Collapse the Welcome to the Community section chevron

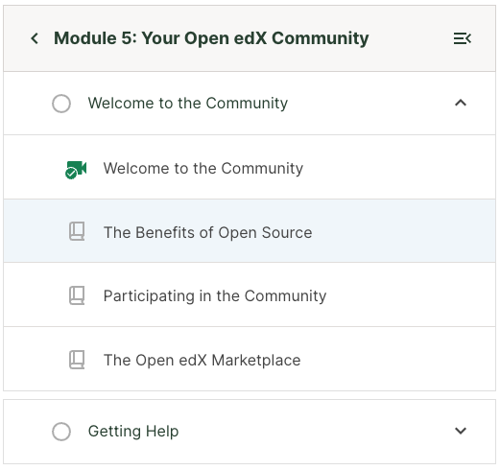461,103
